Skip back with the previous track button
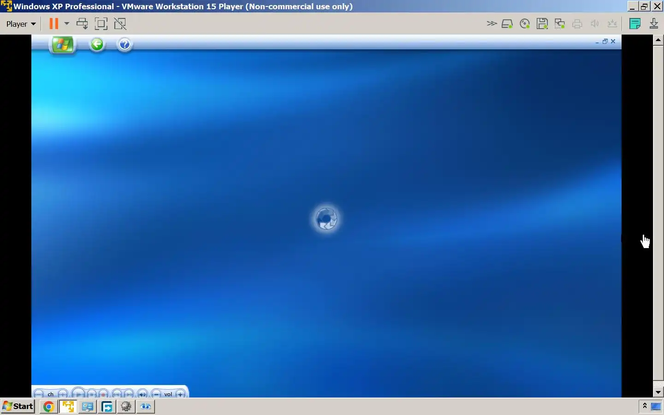Image resolution: width=664 pixels, height=415 pixels. pyautogui.click(x=117, y=394)
